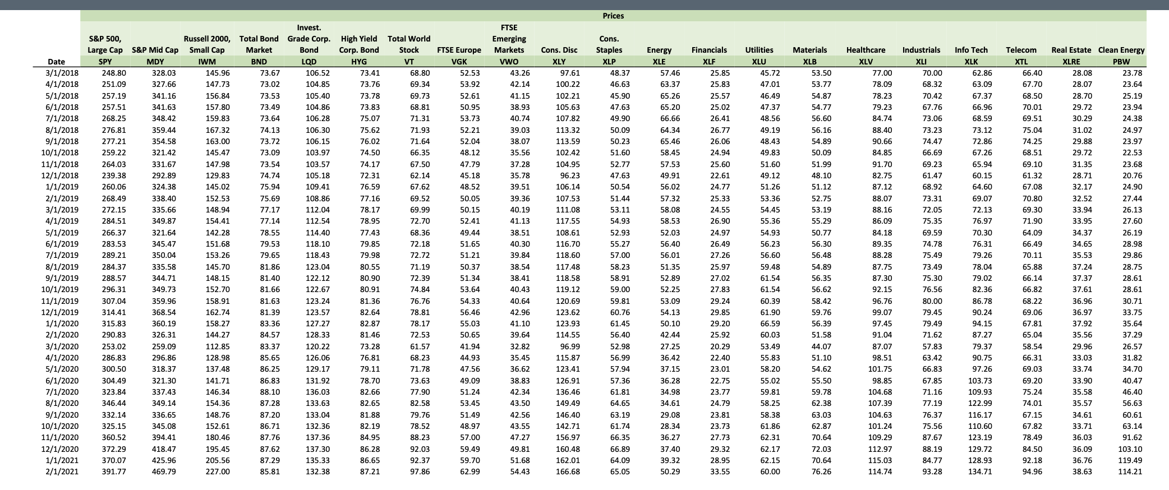Select the "Prices" header cell
This screenshot has height=490, width=1169.
click(613, 16)
